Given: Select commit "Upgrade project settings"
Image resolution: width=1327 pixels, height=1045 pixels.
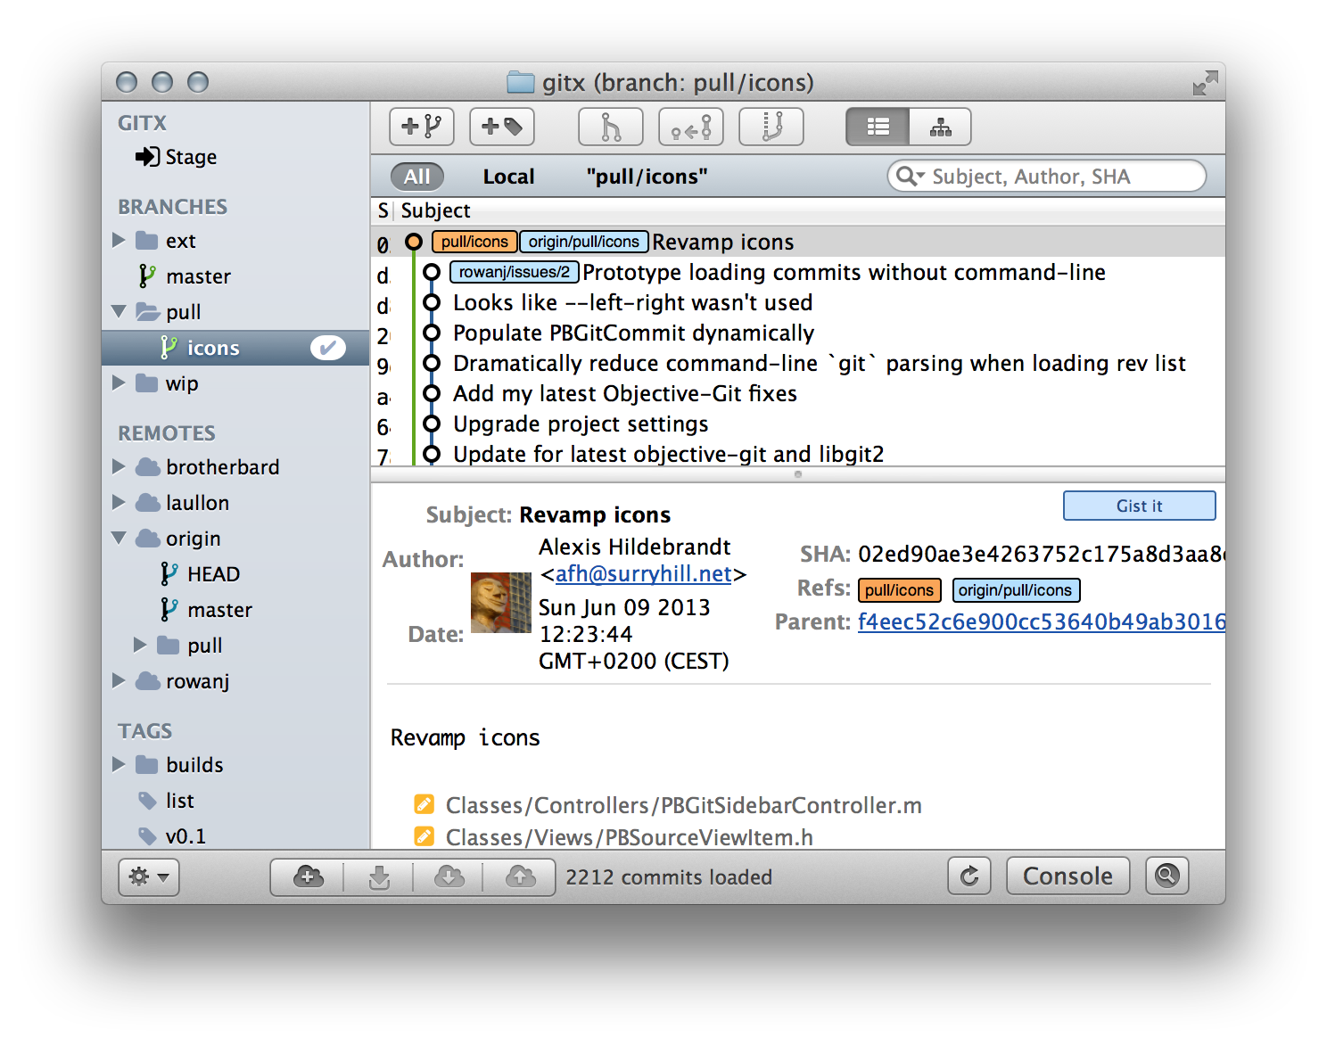Looking at the screenshot, I should tap(797, 424).
